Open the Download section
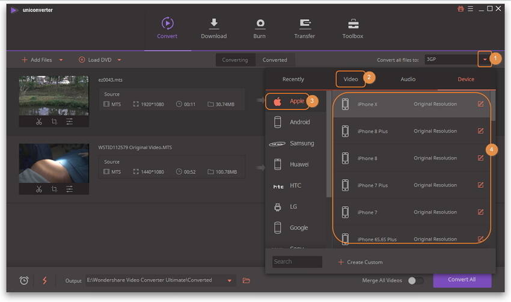Image resolution: width=511 pixels, height=302 pixels. [x=214, y=28]
